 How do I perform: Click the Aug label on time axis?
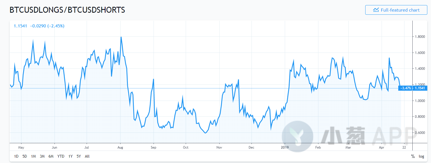tap(121, 147)
